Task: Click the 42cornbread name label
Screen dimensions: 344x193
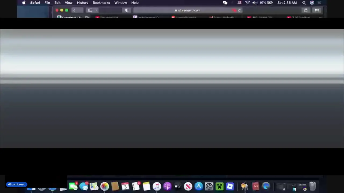Action: pyautogui.click(x=16, y=184)
